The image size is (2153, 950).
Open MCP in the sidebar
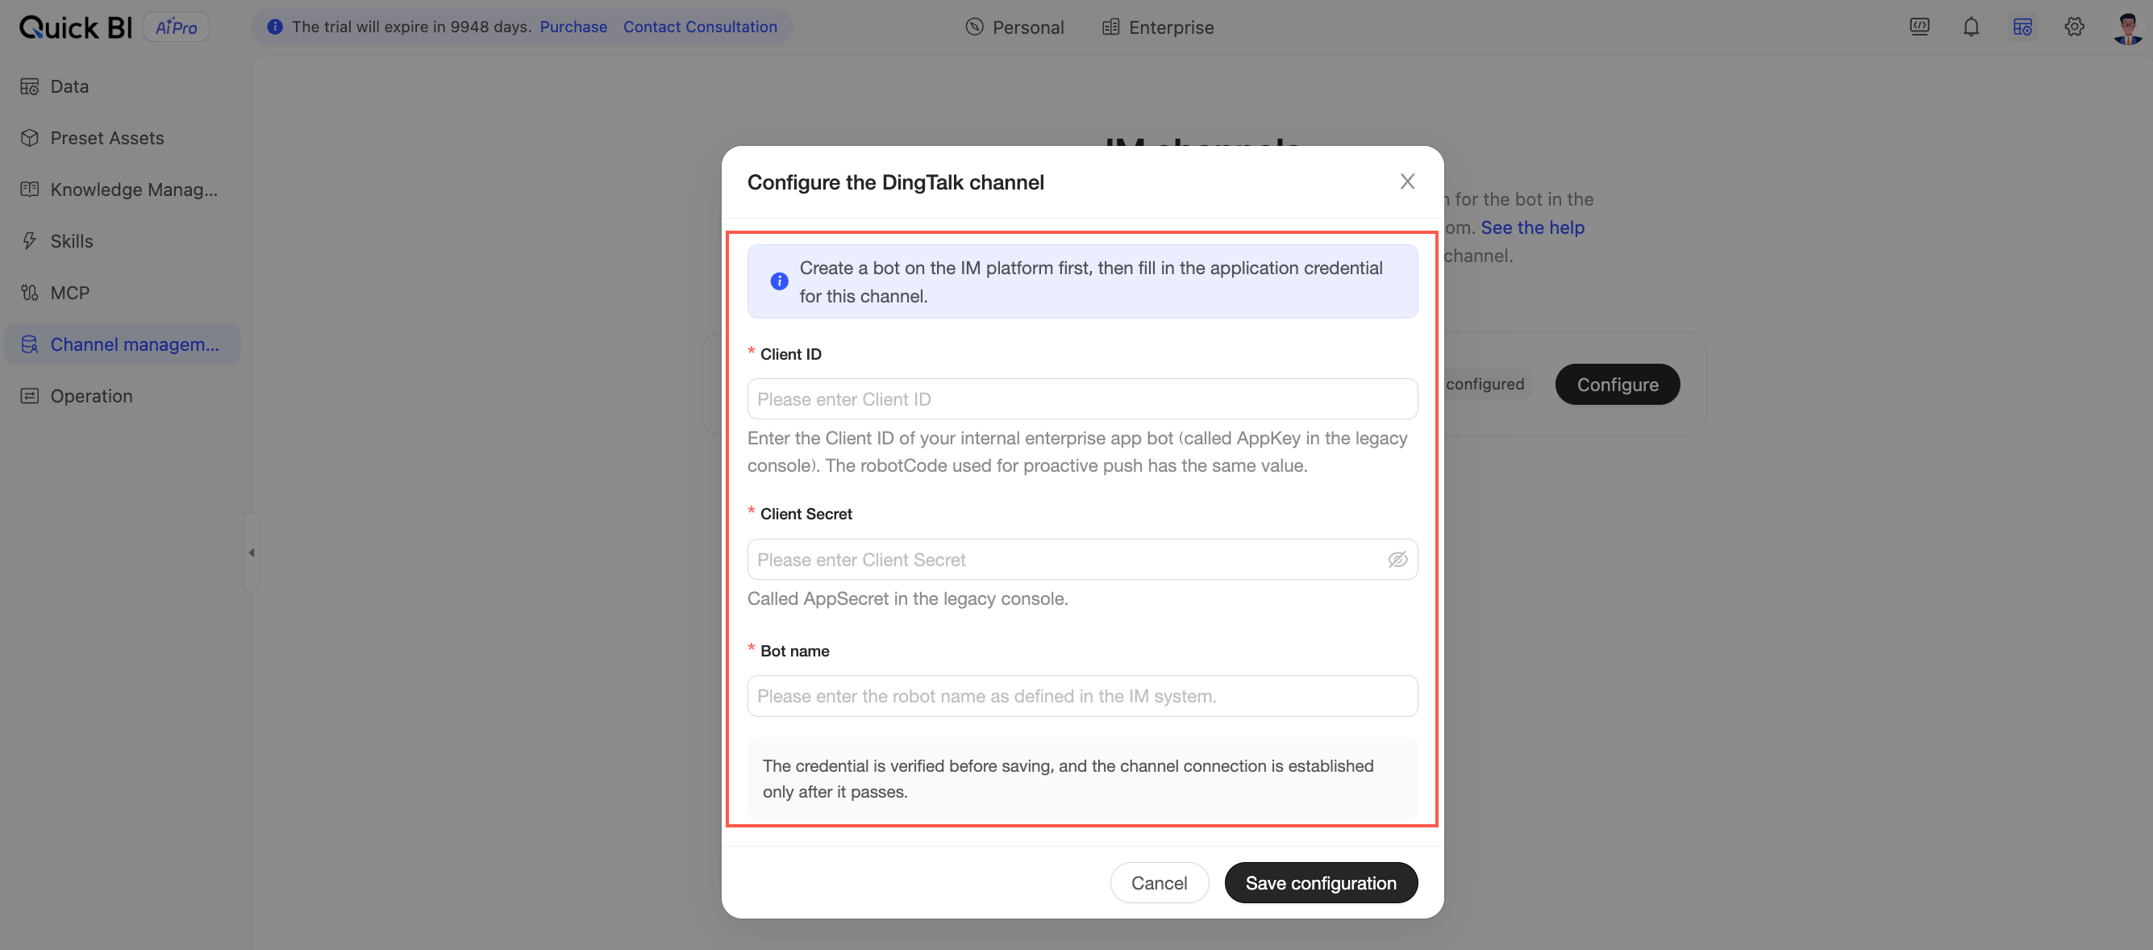[122, 293]
